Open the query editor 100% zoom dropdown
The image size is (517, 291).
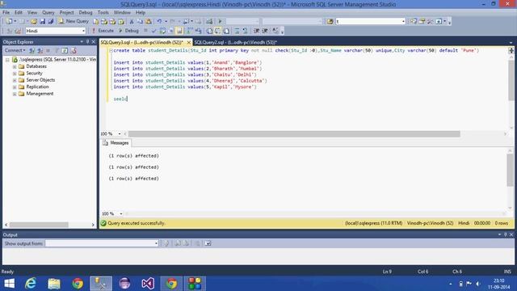click(x=120, y=134)
